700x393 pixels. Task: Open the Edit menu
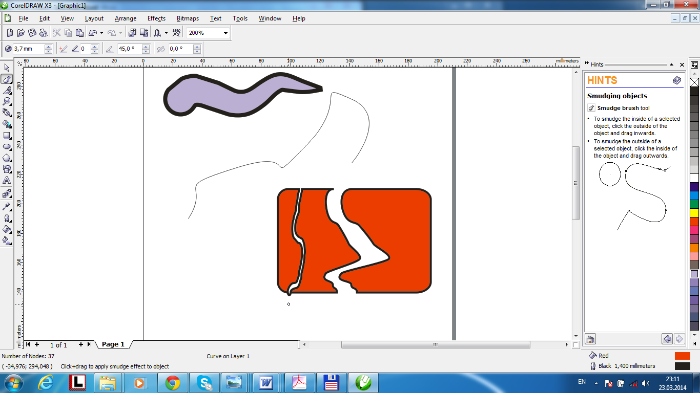tap(45, 18)
